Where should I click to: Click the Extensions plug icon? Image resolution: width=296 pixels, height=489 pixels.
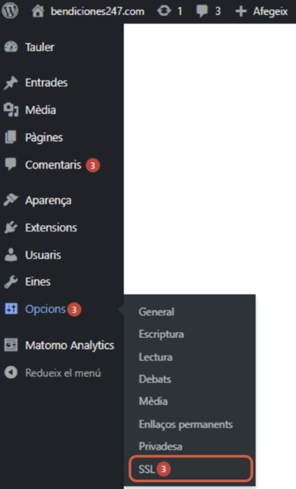coord(11,228)
